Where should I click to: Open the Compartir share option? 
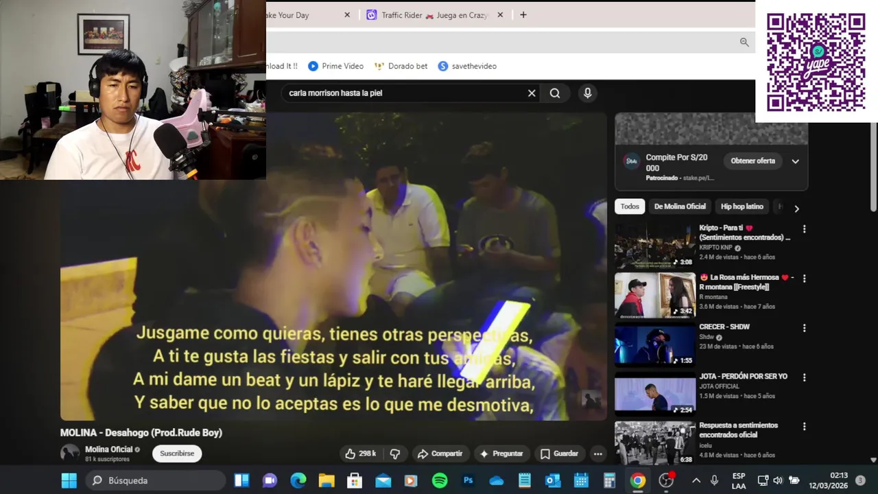click(x=440, y=454)
